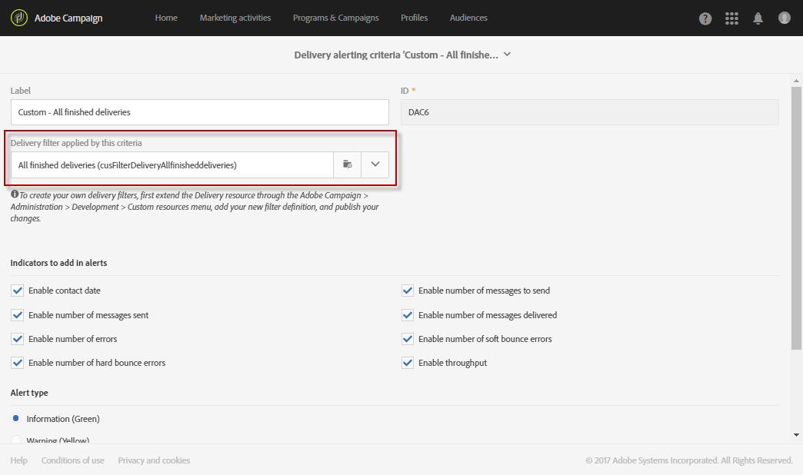
Task: Open the Audiences menu
Action: (468, 18)
